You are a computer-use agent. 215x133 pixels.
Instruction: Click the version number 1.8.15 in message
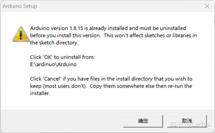(76, 28)
